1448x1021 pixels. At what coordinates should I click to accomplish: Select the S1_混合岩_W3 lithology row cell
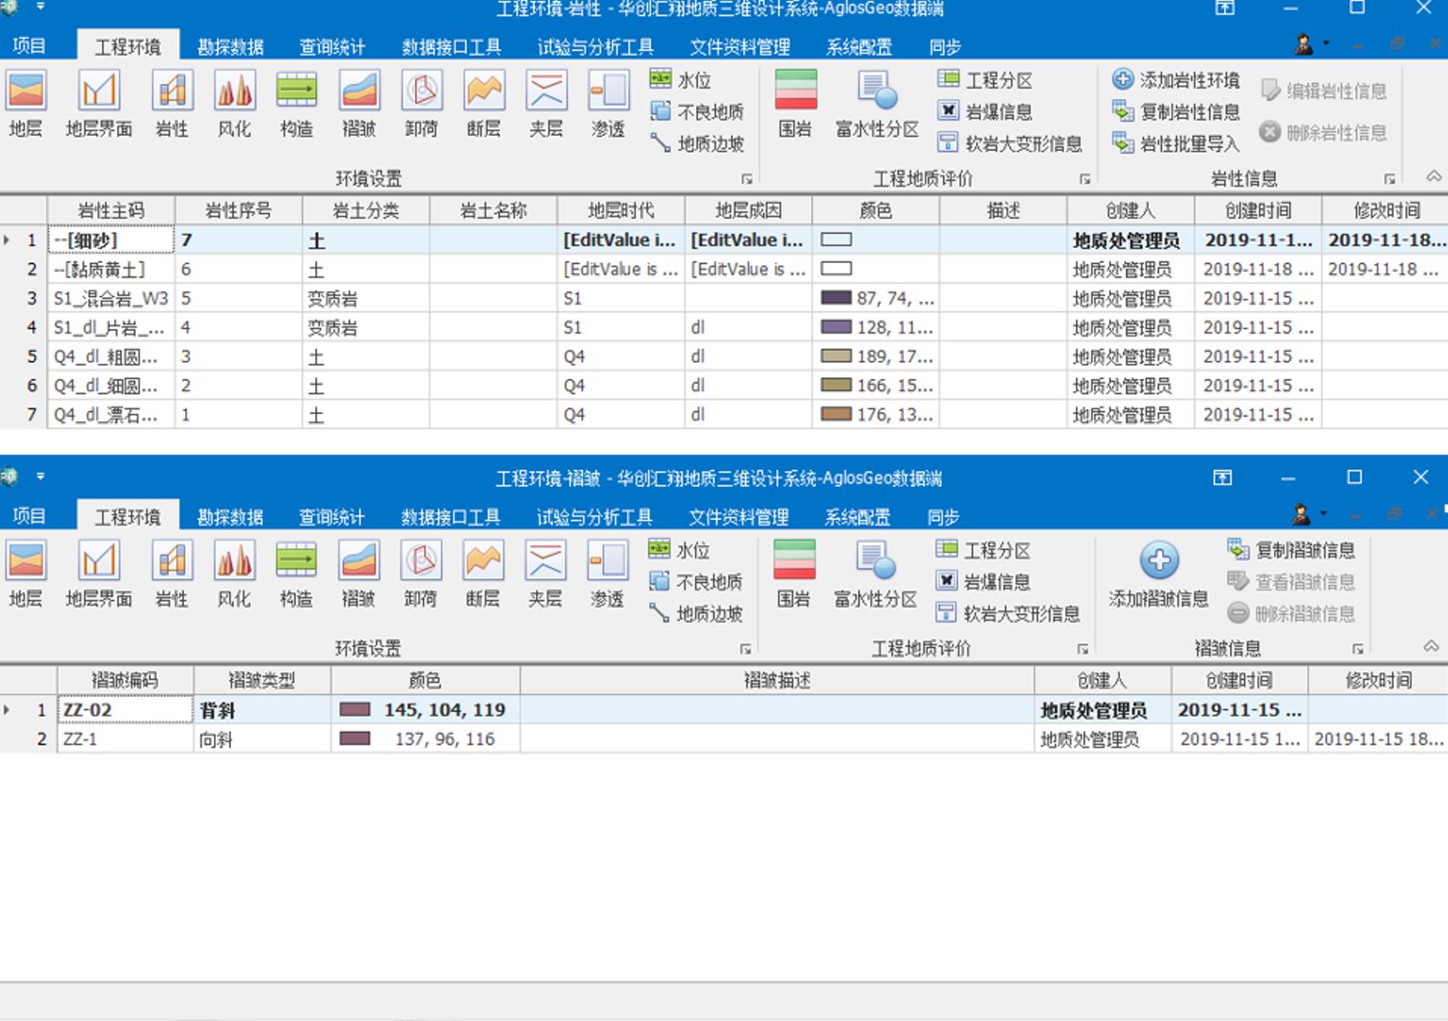tap(110, 299)
